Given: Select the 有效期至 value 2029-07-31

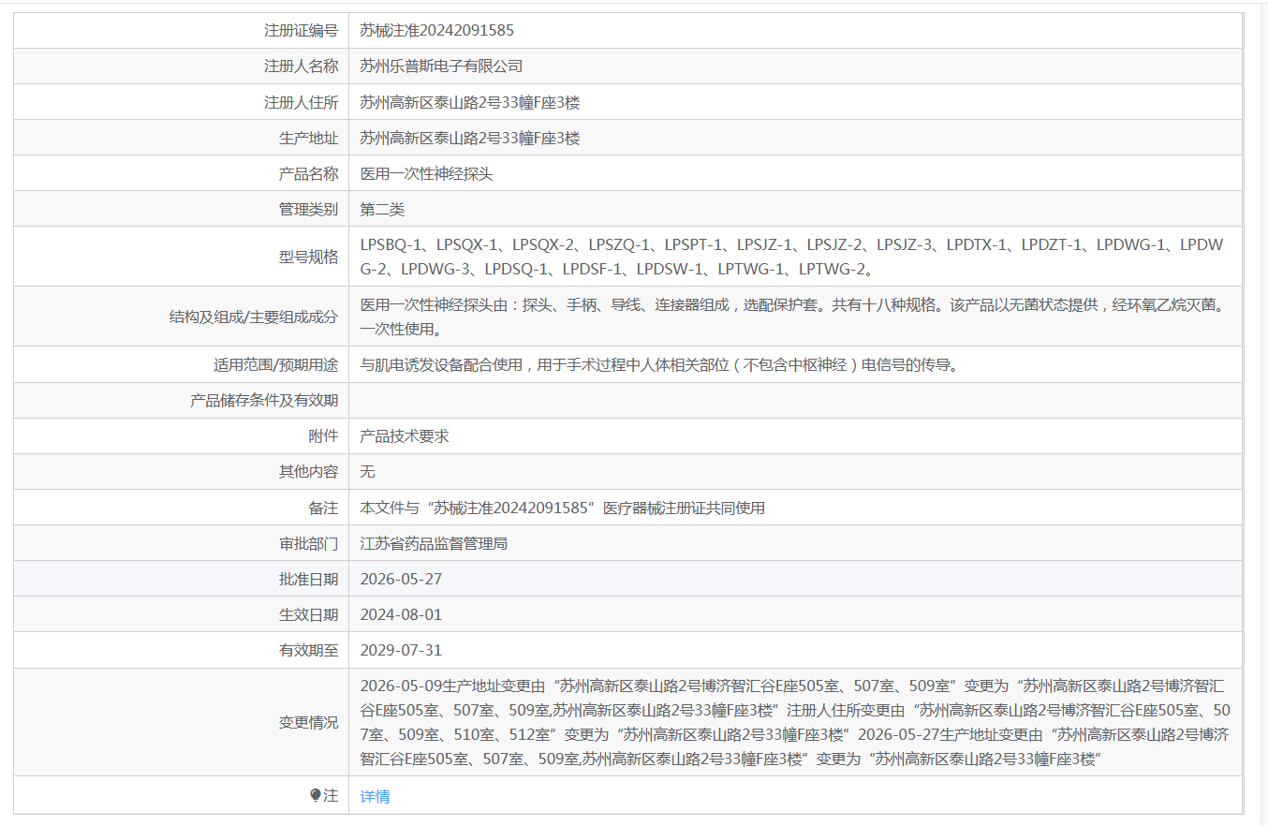Looking at the screenshot, I should click(401, 650).
